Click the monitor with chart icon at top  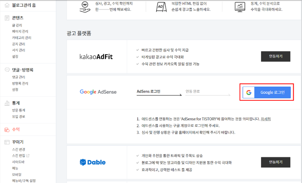pyautogui.click(x=240, y=7)
